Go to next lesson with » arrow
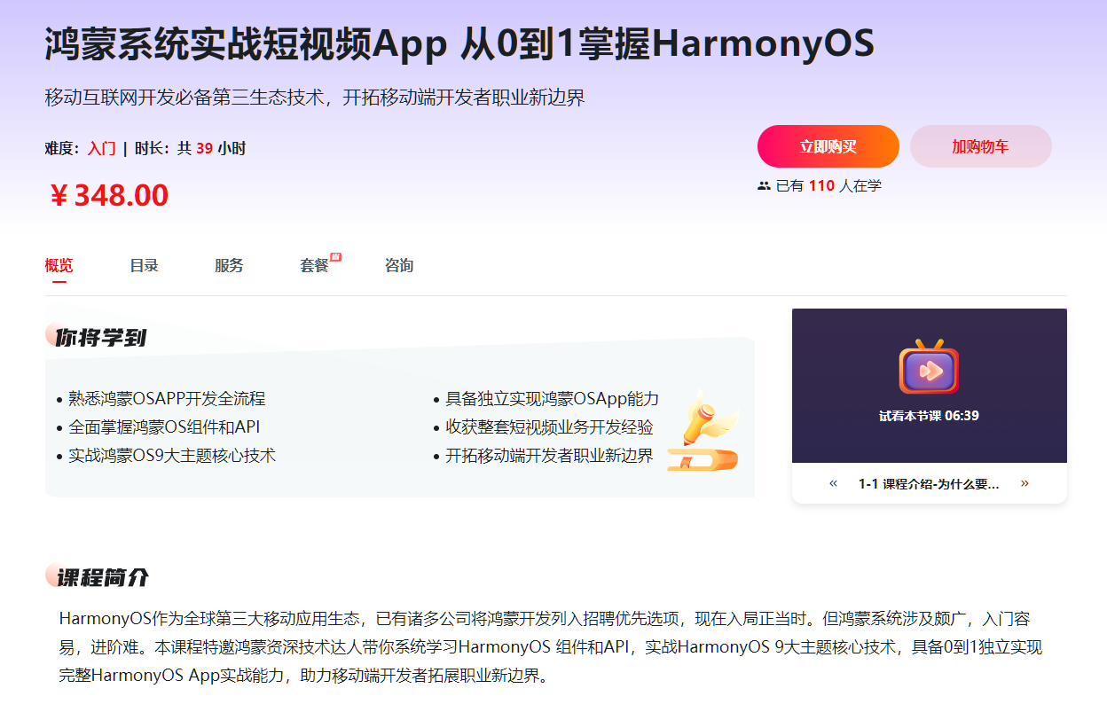This screenshot has width=1107, height=712. coord(1025,483)
